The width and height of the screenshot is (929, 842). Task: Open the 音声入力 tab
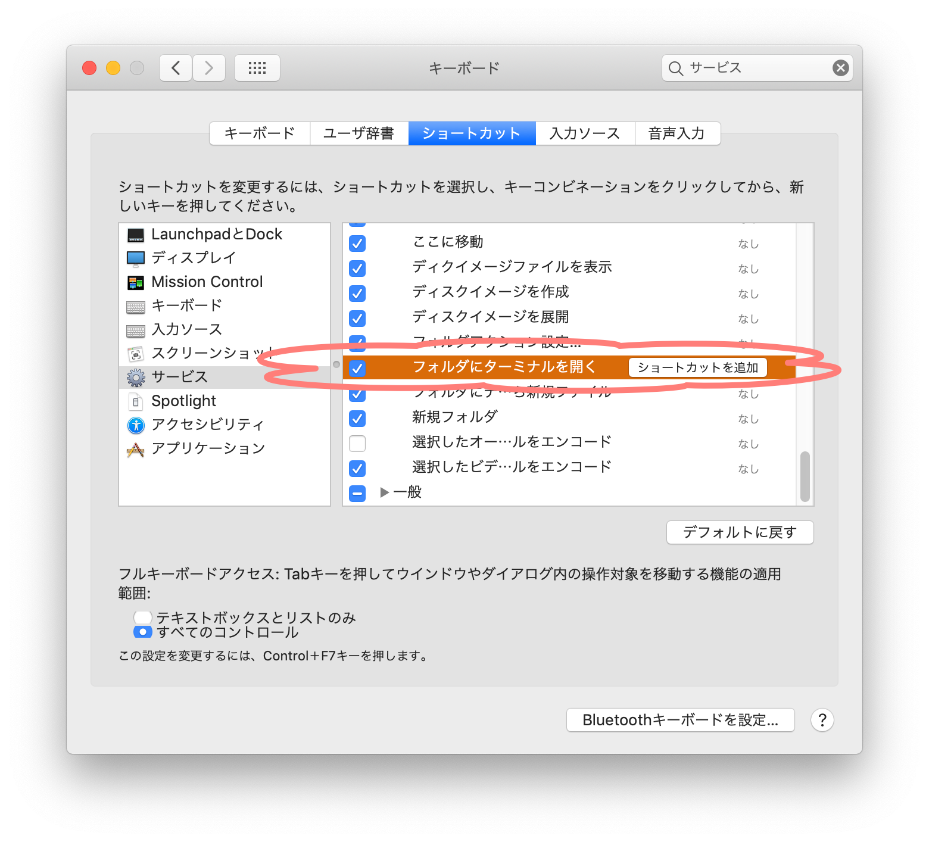(677, 133)
